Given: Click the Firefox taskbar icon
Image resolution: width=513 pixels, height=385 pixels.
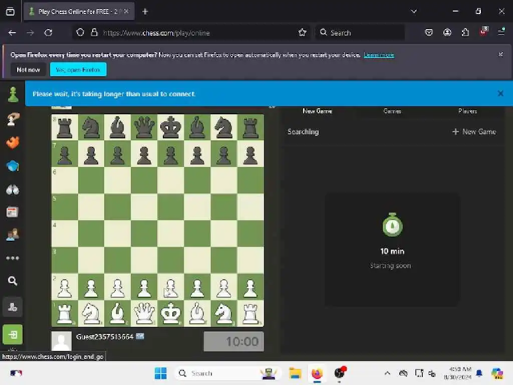Looking at the screenshot, I should click(317, 373).
